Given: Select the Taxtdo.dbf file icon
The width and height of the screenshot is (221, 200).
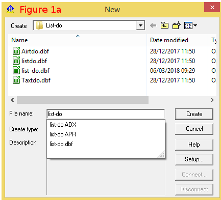Looking at the screenshot, I should pos(16,80).
